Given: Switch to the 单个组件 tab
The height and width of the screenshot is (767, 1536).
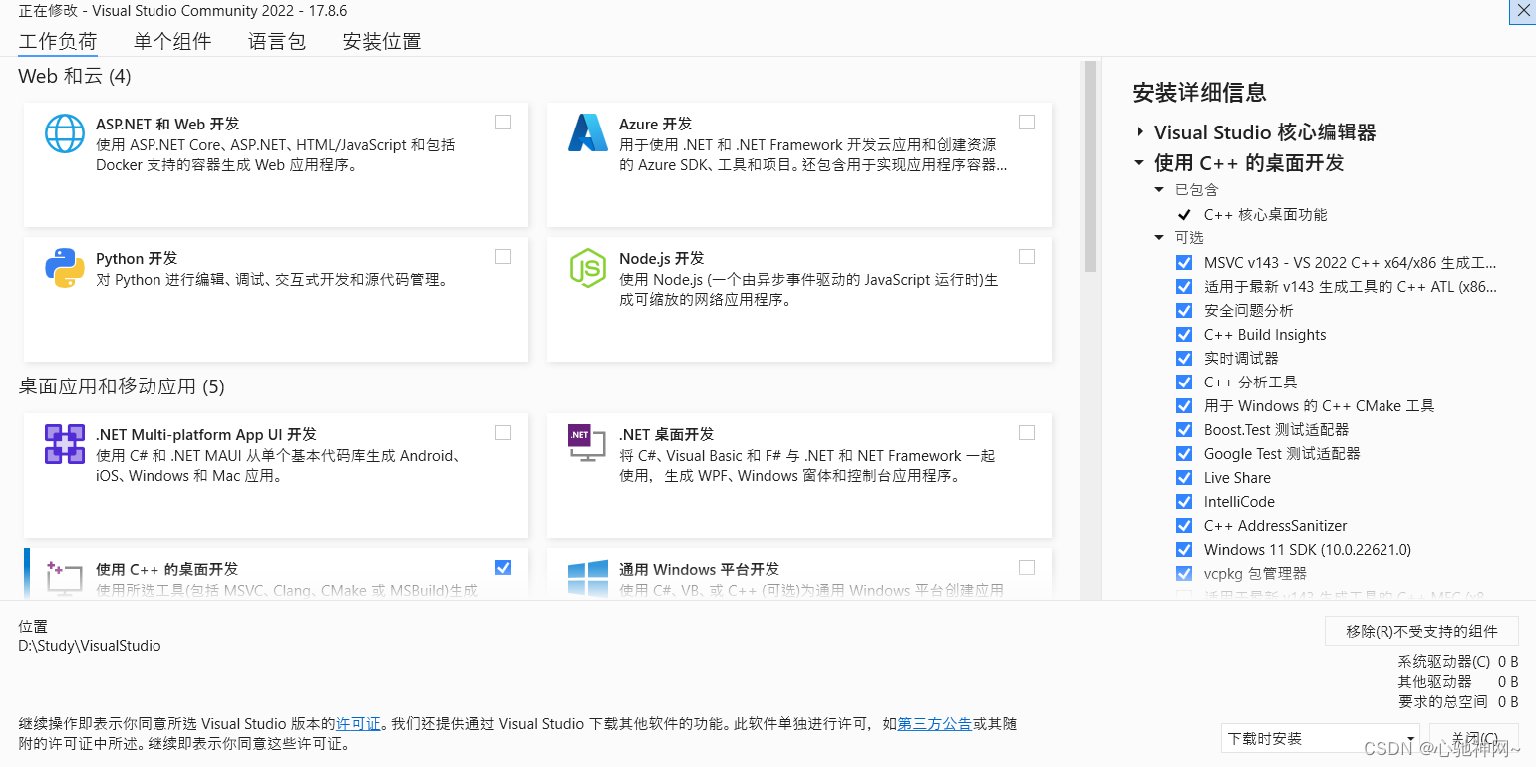Looking at the screenshot, I should pyautogui.click(x=171, y=41).
